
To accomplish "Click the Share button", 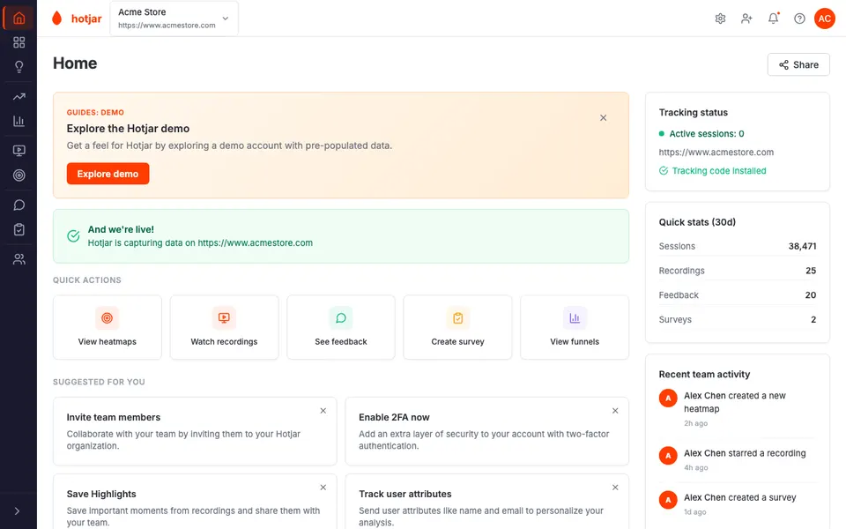I will pyautogui.click(x=798, y=64).
